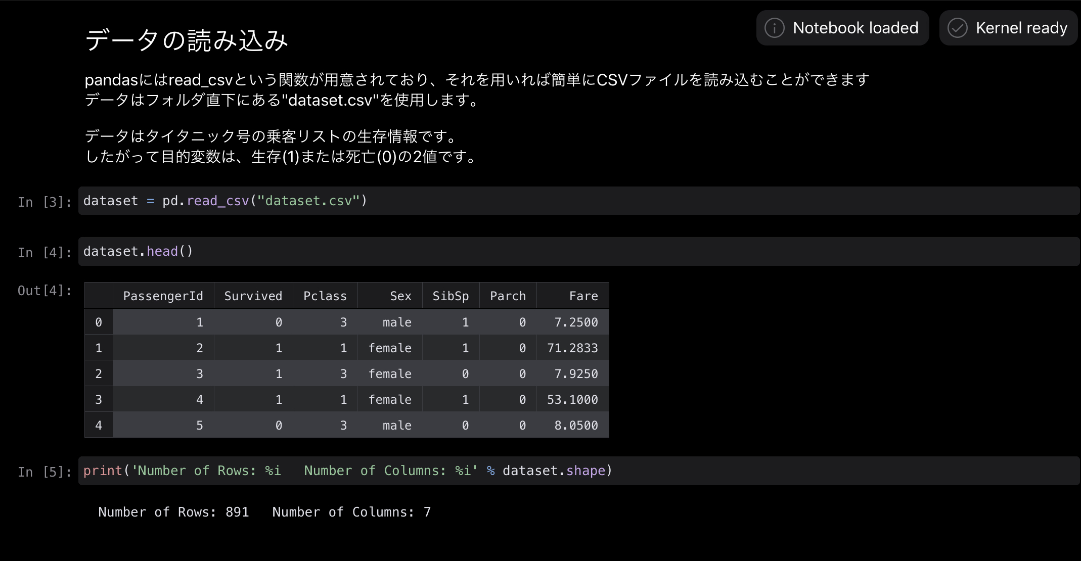
Task: Click the In [3] cell prompt
Action: tap(44, 202)
